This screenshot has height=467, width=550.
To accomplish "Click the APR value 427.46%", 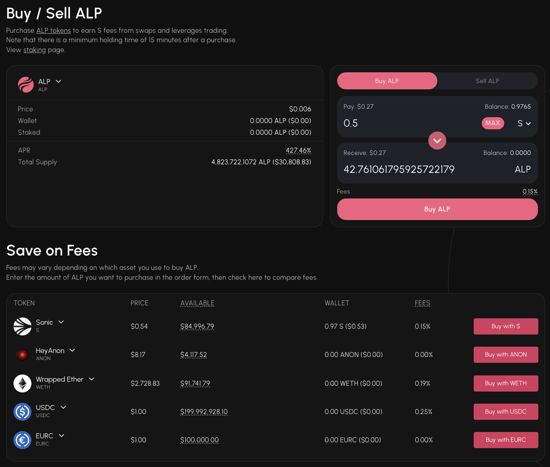I will 299,150.
